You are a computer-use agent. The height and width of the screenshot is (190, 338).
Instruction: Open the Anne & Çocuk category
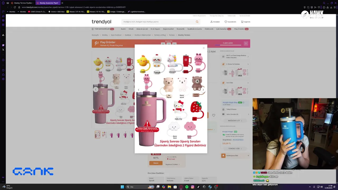142,29
